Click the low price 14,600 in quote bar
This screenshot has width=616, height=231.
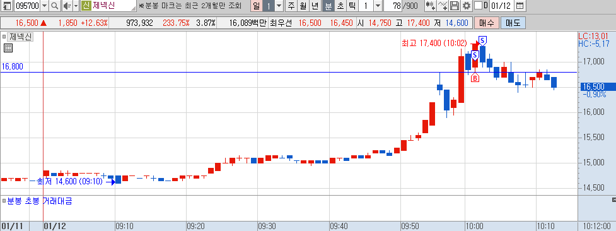pyautogui.click(x=457, y=23)
